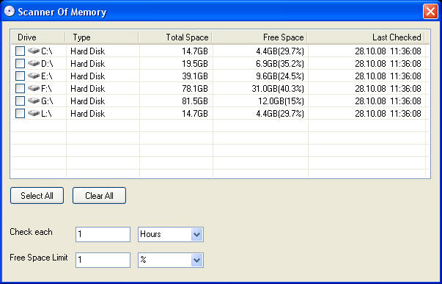Click the E:\ hard disk drive icon
Screen dimensions: 442x284
(x=34, y=76)
